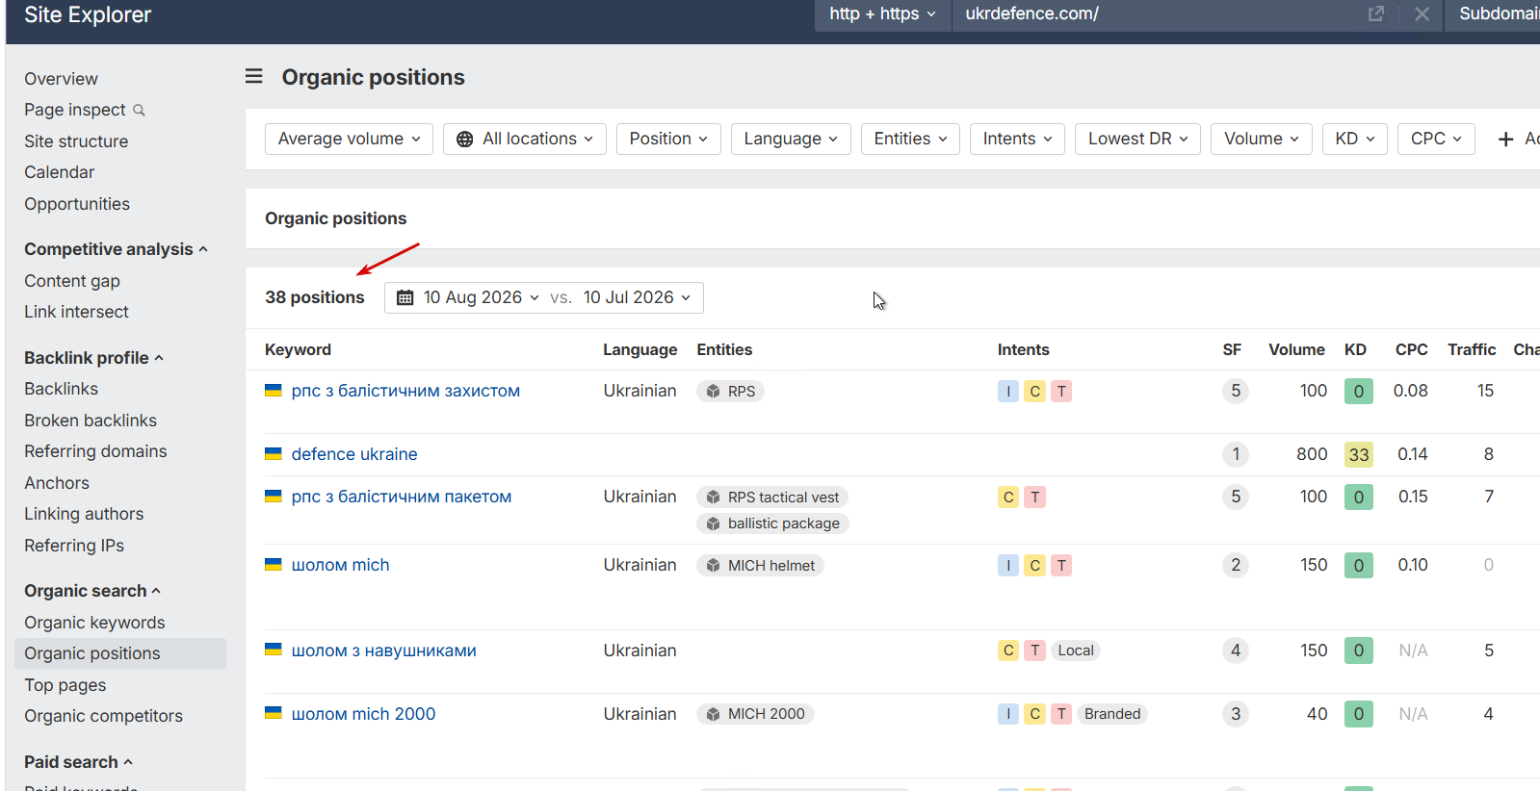Viewport: 1540px width, 791px height.
Task: Open Top pages report
Action: tap(65, 685)
